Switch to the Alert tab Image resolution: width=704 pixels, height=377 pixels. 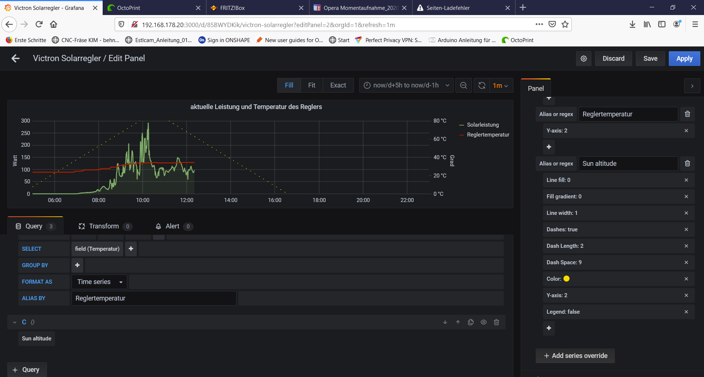(172, 226)
